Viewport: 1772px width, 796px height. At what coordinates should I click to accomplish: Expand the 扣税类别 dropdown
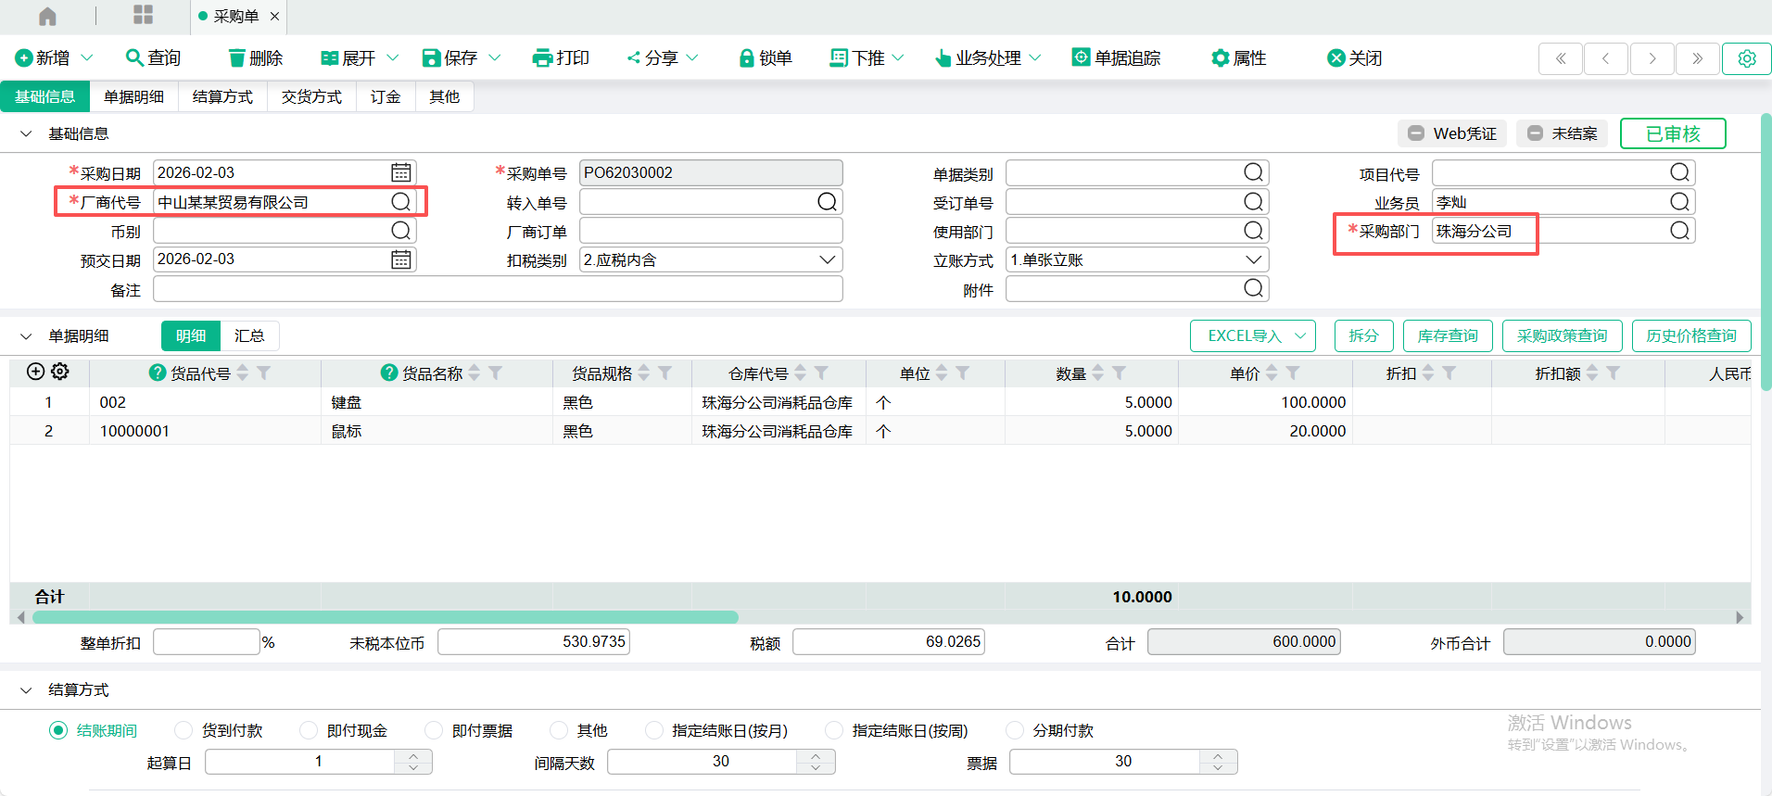pos(827,260)
